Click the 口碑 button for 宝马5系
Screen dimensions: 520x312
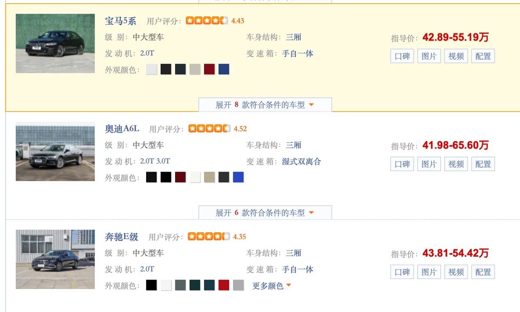click(402, 56)
